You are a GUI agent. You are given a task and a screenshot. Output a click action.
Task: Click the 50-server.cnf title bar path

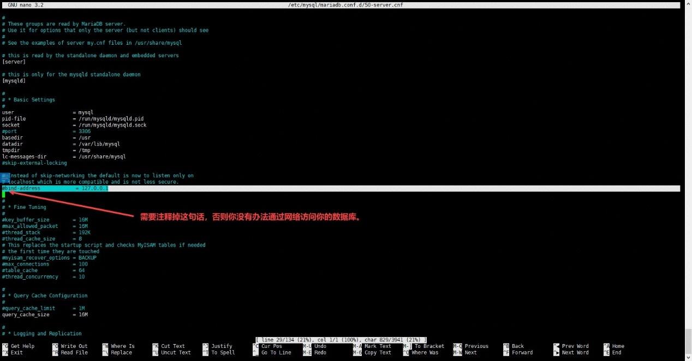tap(346, 4)
